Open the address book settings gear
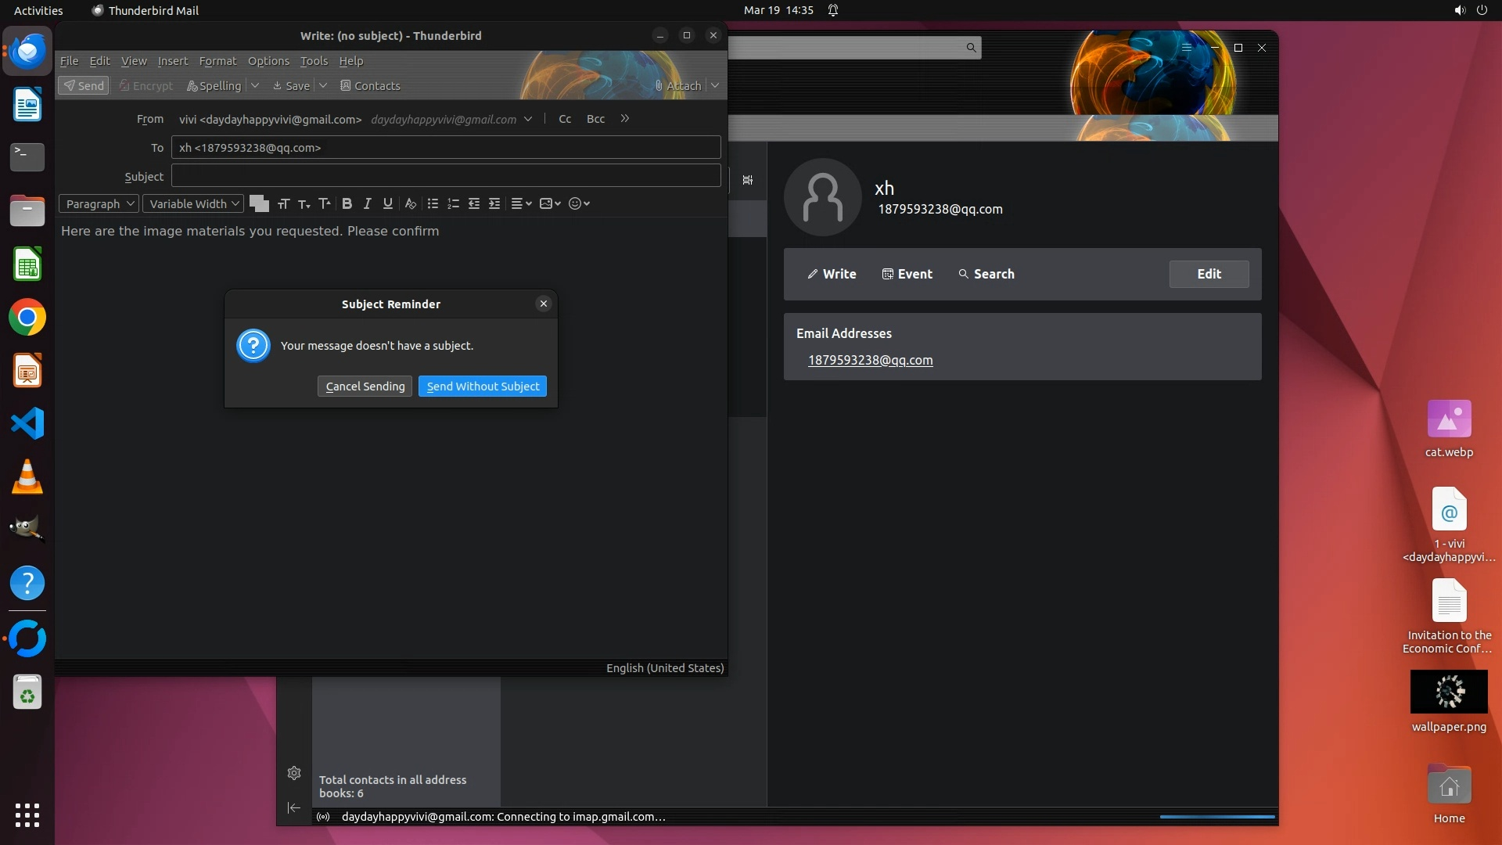The image size is (1502, 845). 294,773
